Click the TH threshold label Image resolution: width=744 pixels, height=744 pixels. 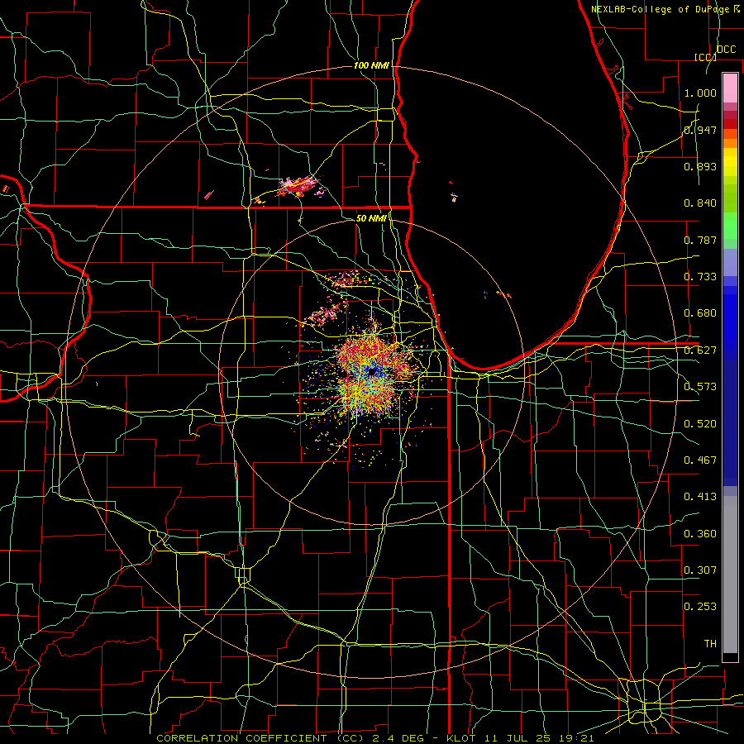(710, 644)
